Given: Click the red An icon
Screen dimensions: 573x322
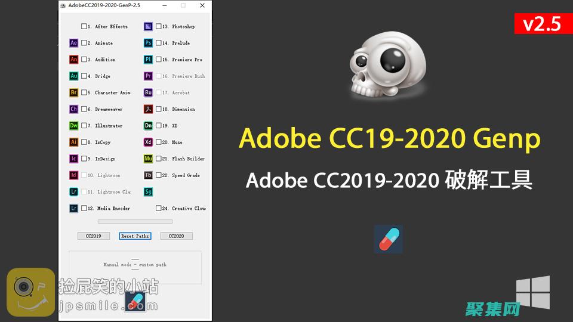Looking at the screenshot, I should pyautogui.click(x=73, y=60).
